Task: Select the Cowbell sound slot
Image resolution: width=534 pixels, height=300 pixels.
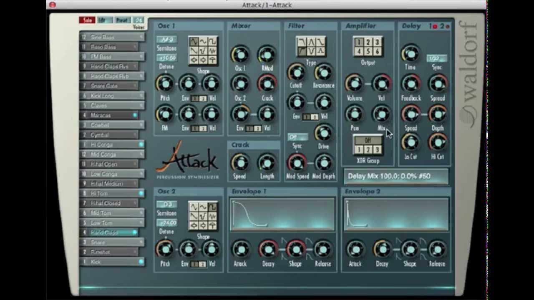Action: (x=112, y=125)
